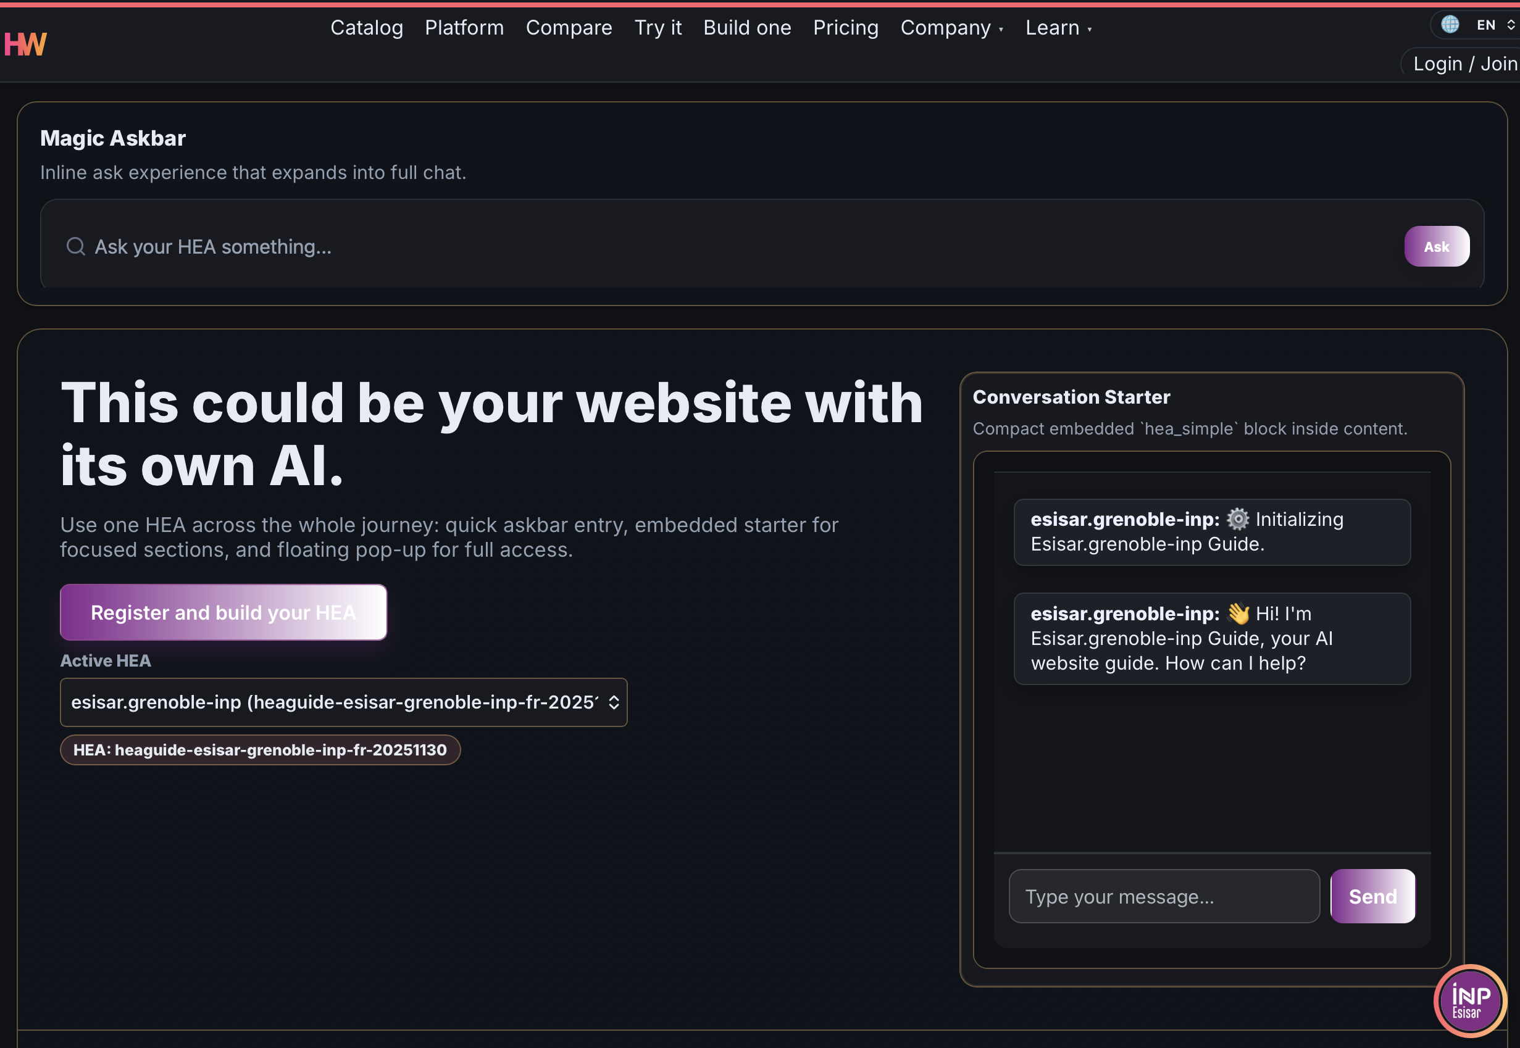Navigate to Build one
This screenshot has height=1048, width=1520.
(747, 28)
